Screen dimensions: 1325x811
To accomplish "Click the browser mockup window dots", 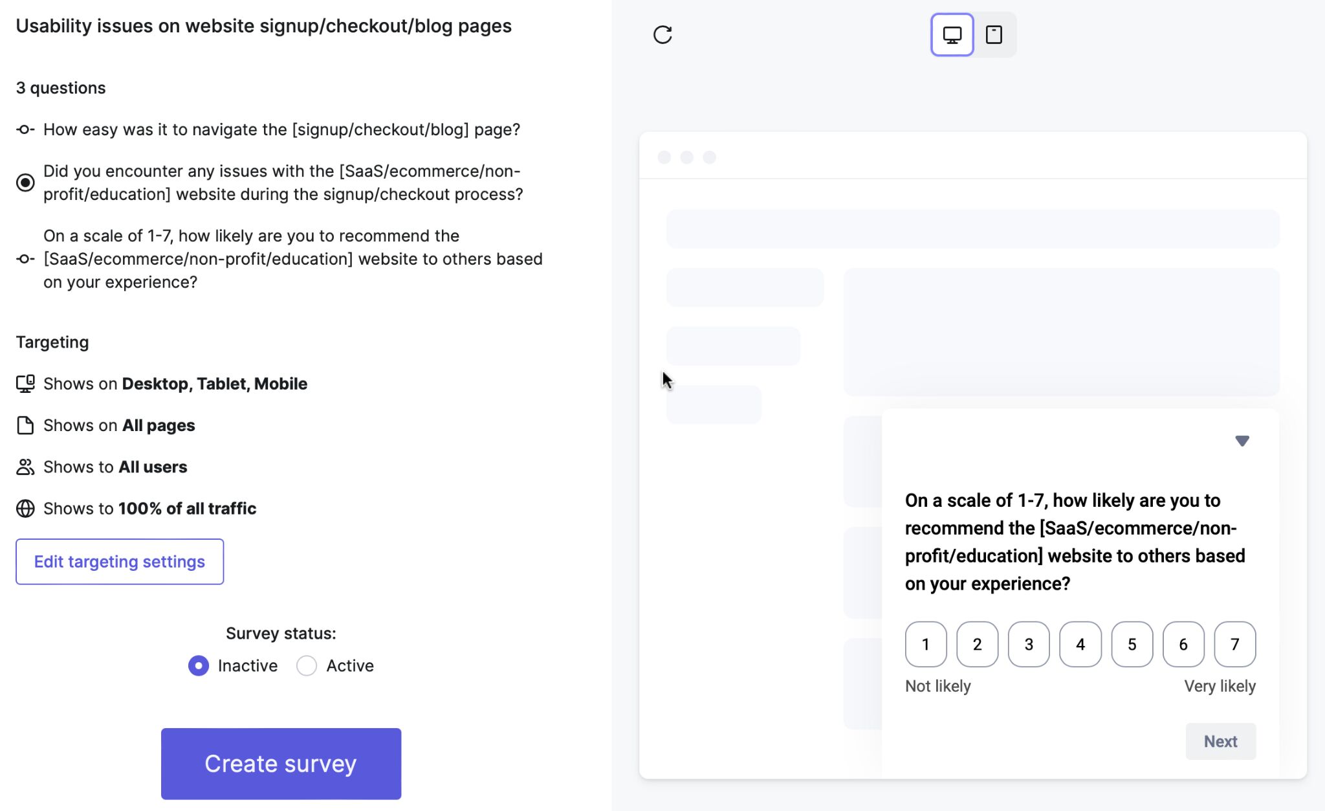I will click(686, 157).
